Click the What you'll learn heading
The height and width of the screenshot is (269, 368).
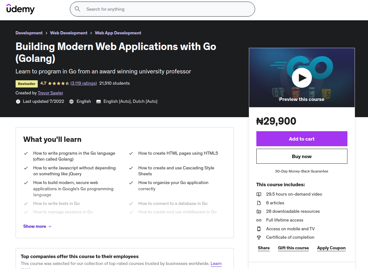pos(52,139)
